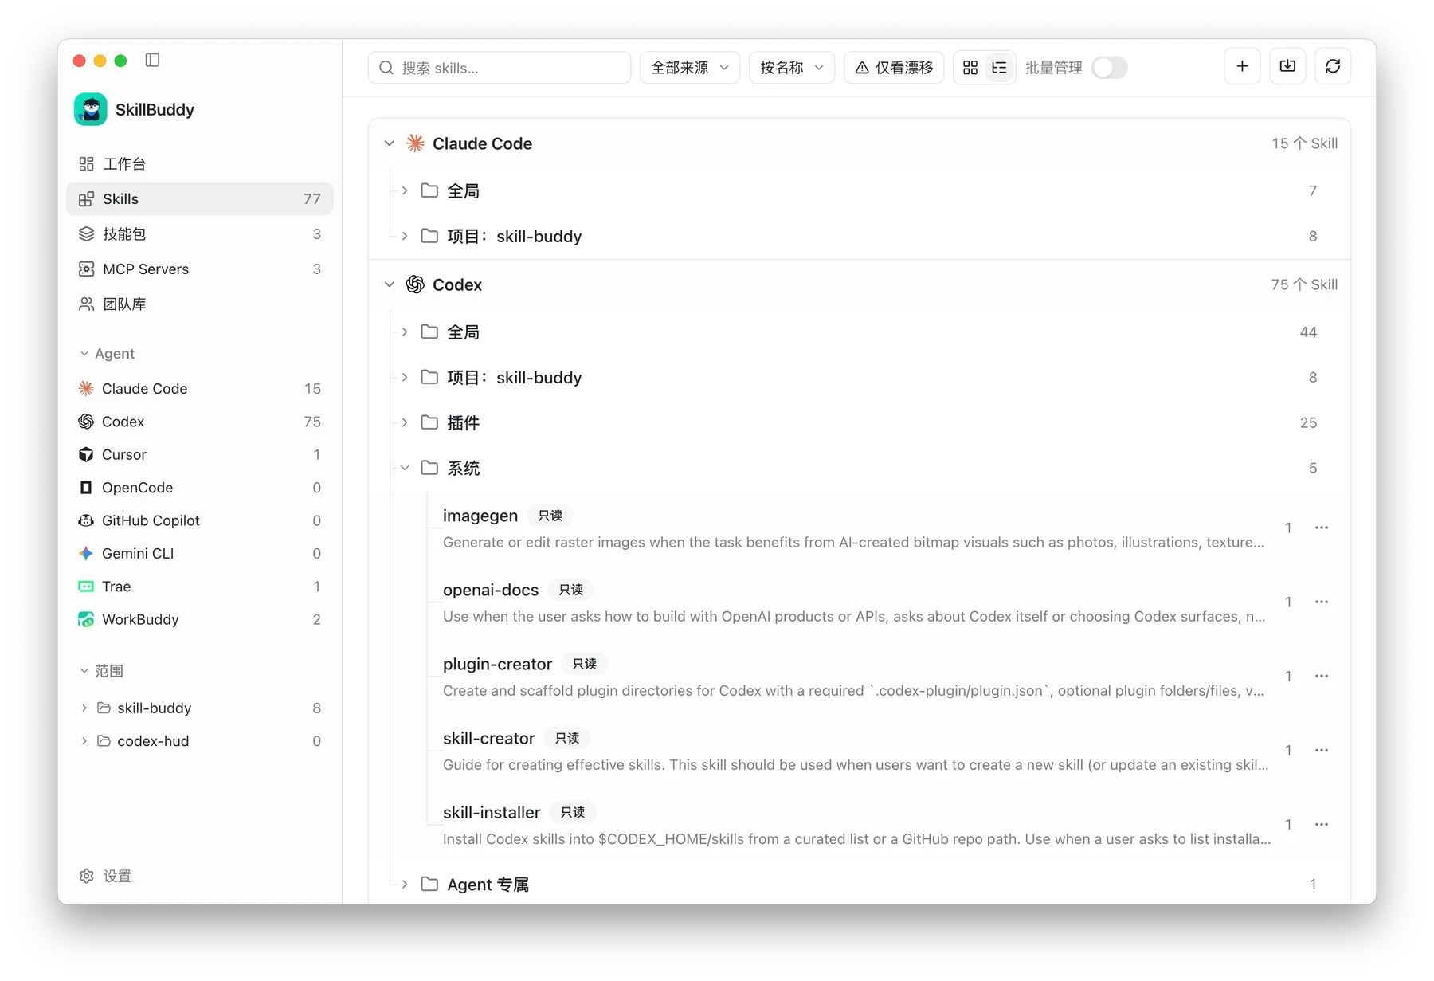1434x981 pixels.
Task: Refresh the skills list
Action: pyautogui.click(x=1333, y=67)
